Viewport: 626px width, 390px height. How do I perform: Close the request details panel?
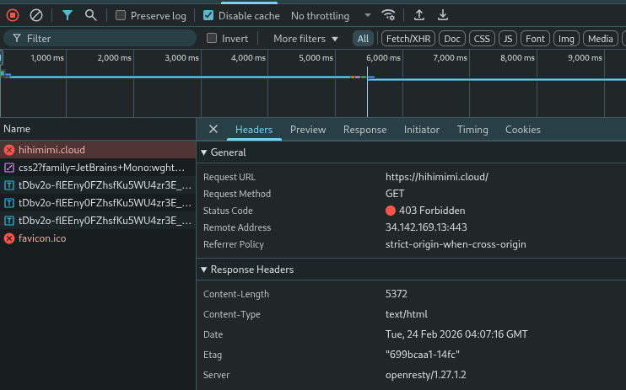(213, 129)
